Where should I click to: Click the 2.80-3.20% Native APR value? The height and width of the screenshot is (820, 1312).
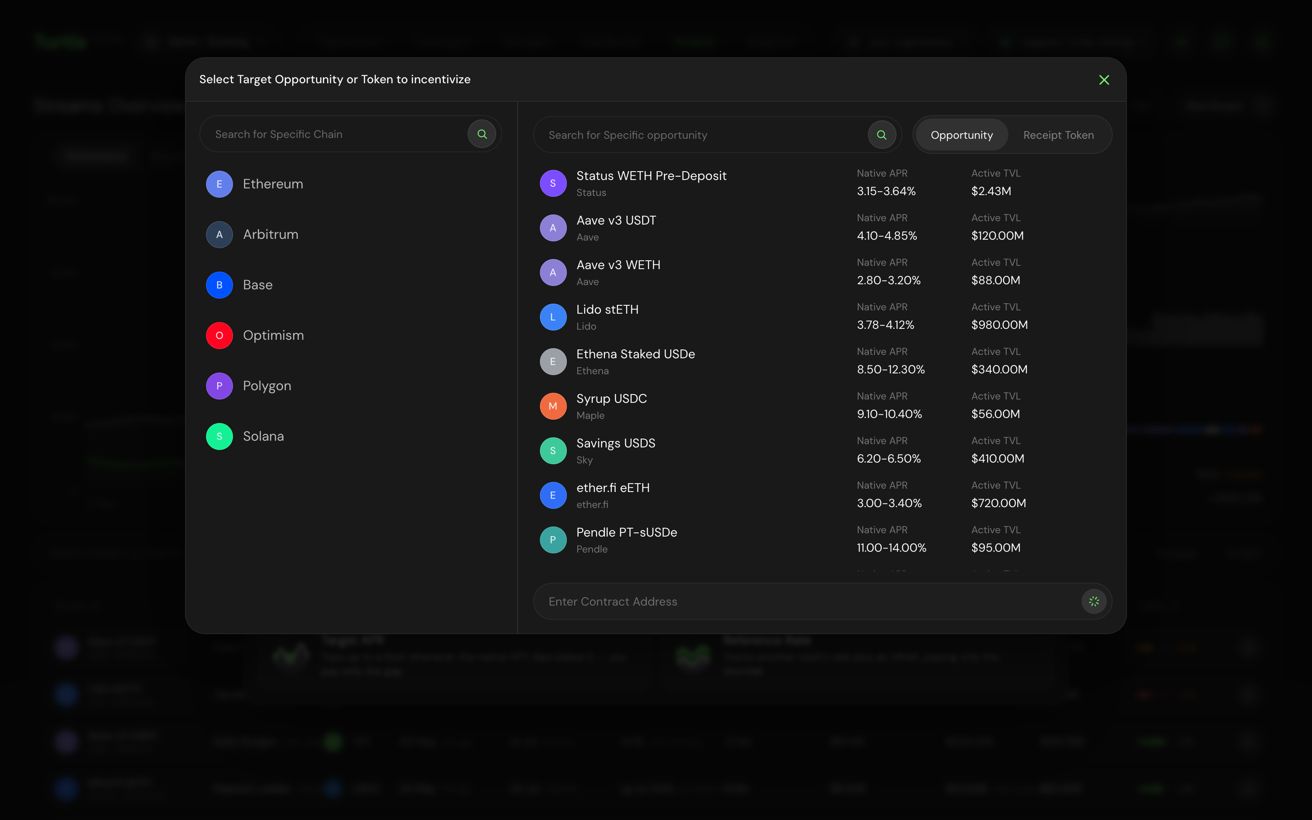click(889, 280)
